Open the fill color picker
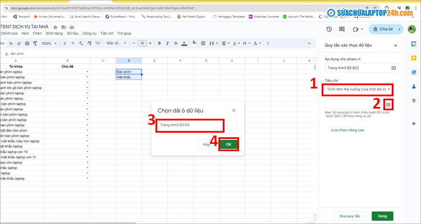Viewport: 421px width, 224px height. (194, 43)
